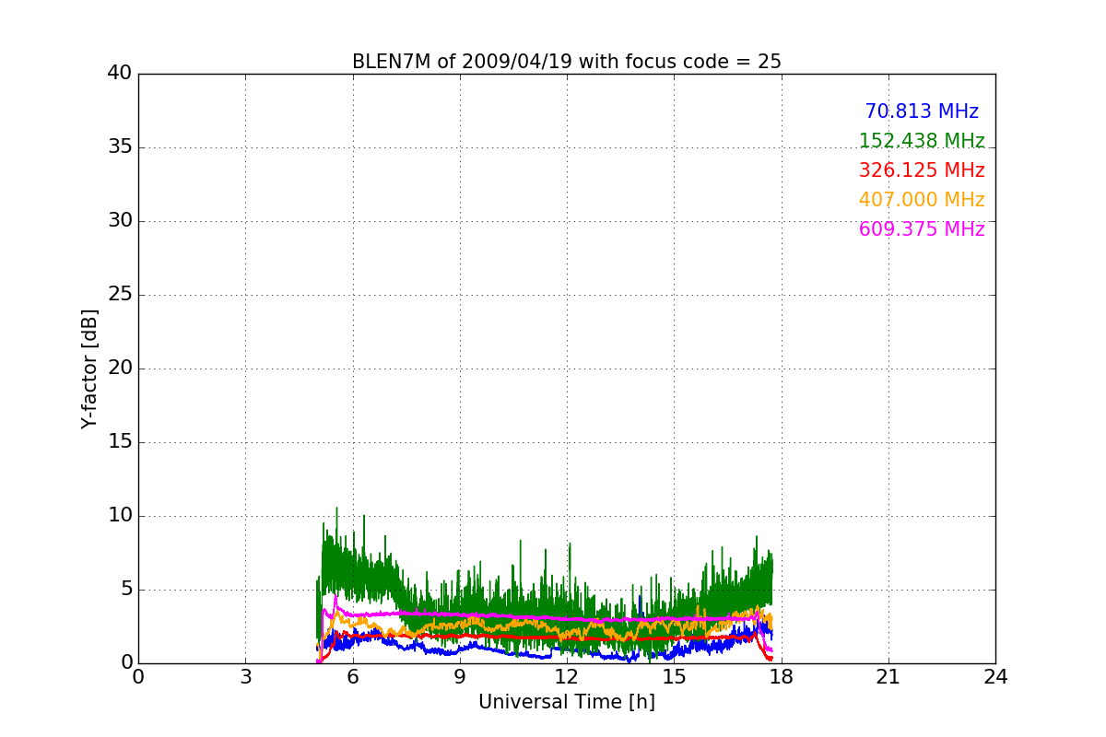Click the x-axis tick label 18
The height and width of the screenshot is (737, 1106).
[781, 676]
